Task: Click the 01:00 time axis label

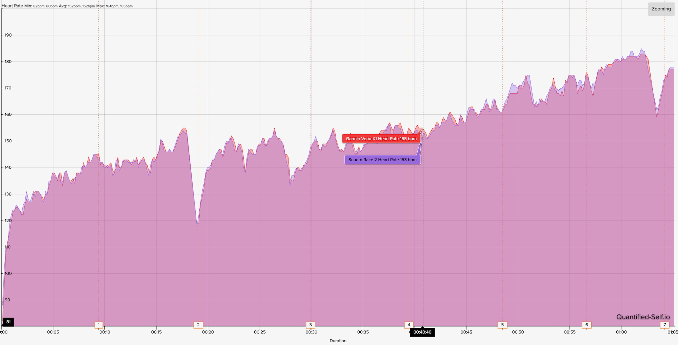Action: pyautogui.click(x=621, y=332)
